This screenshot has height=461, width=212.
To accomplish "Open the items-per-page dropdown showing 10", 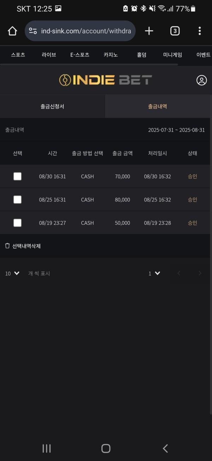I will [12, 273].
